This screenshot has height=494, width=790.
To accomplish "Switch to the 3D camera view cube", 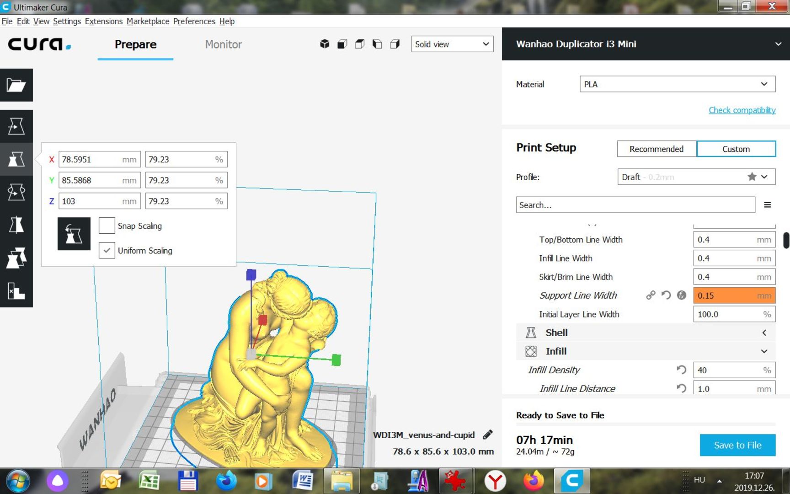I will click(325, 44).
